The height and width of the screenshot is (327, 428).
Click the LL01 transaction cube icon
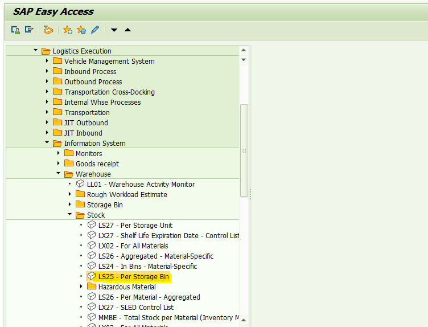[x=80, y=184]
